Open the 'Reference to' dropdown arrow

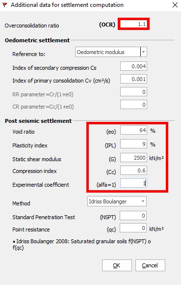pyautogui.click(x=143, y=52)
